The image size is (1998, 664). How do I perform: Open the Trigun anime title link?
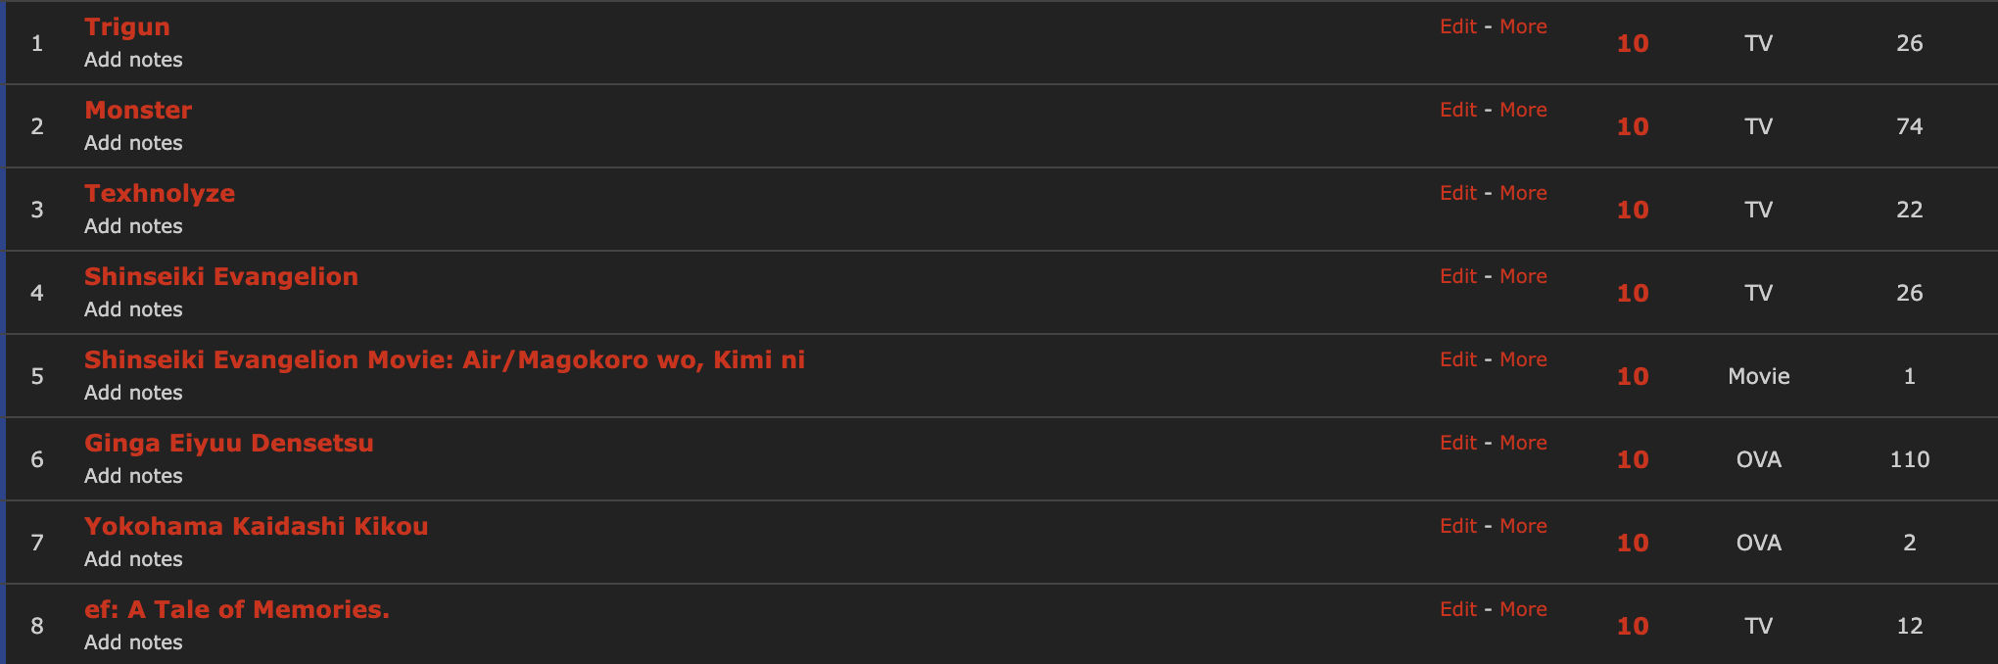(x=127, y=27)
